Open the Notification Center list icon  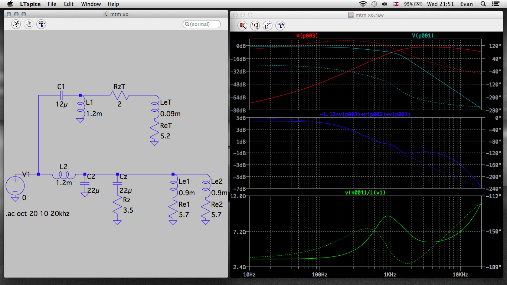496,4
